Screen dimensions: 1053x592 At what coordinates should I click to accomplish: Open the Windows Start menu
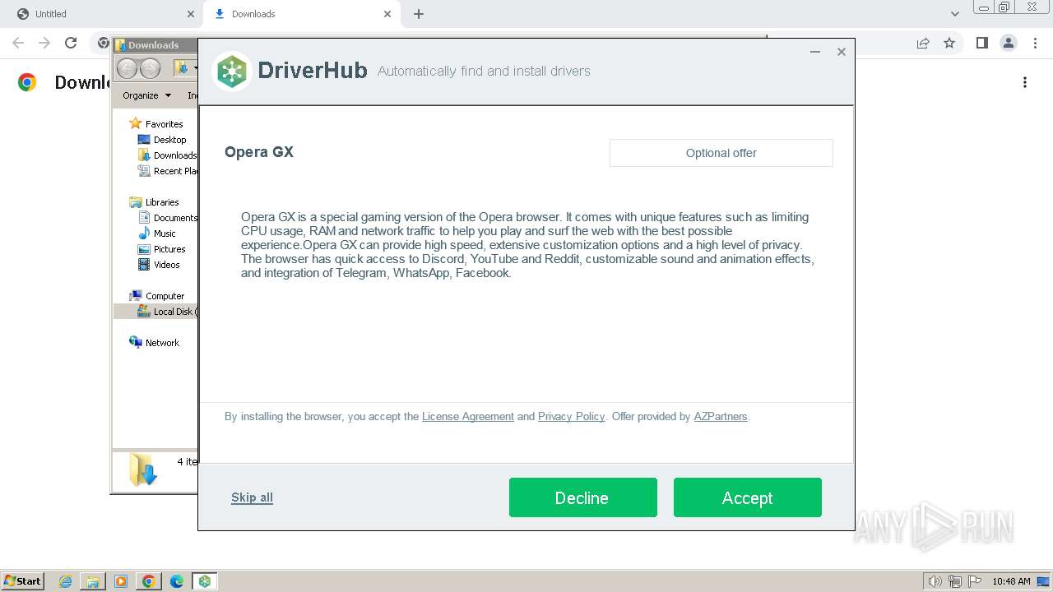[x=22, y=581]
